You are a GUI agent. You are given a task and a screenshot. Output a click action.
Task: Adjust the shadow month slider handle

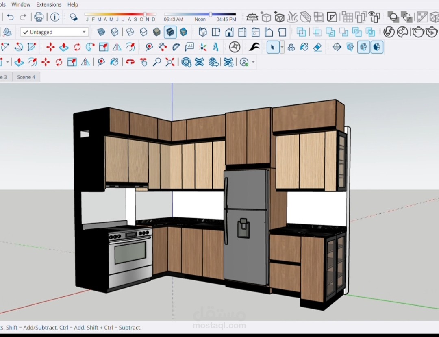145,14
